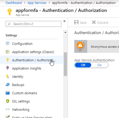Click the Networking arrows icon
The image size is (119, 118).
click(7, 109)
